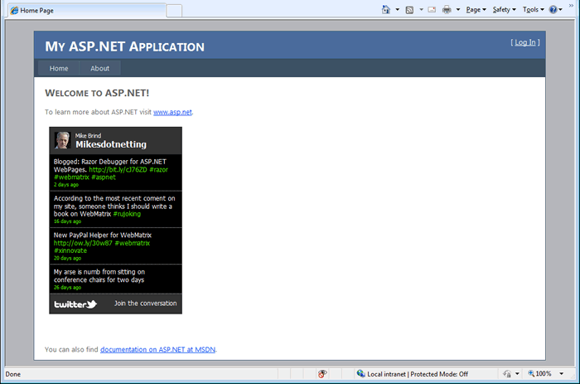Click the #webmatrix hashtag after ow.ly link

click(x=133, y=243)
